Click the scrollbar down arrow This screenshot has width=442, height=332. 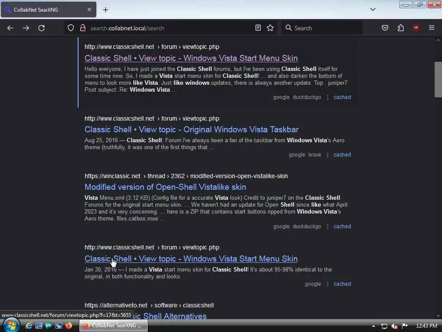[x=438, y=316]
